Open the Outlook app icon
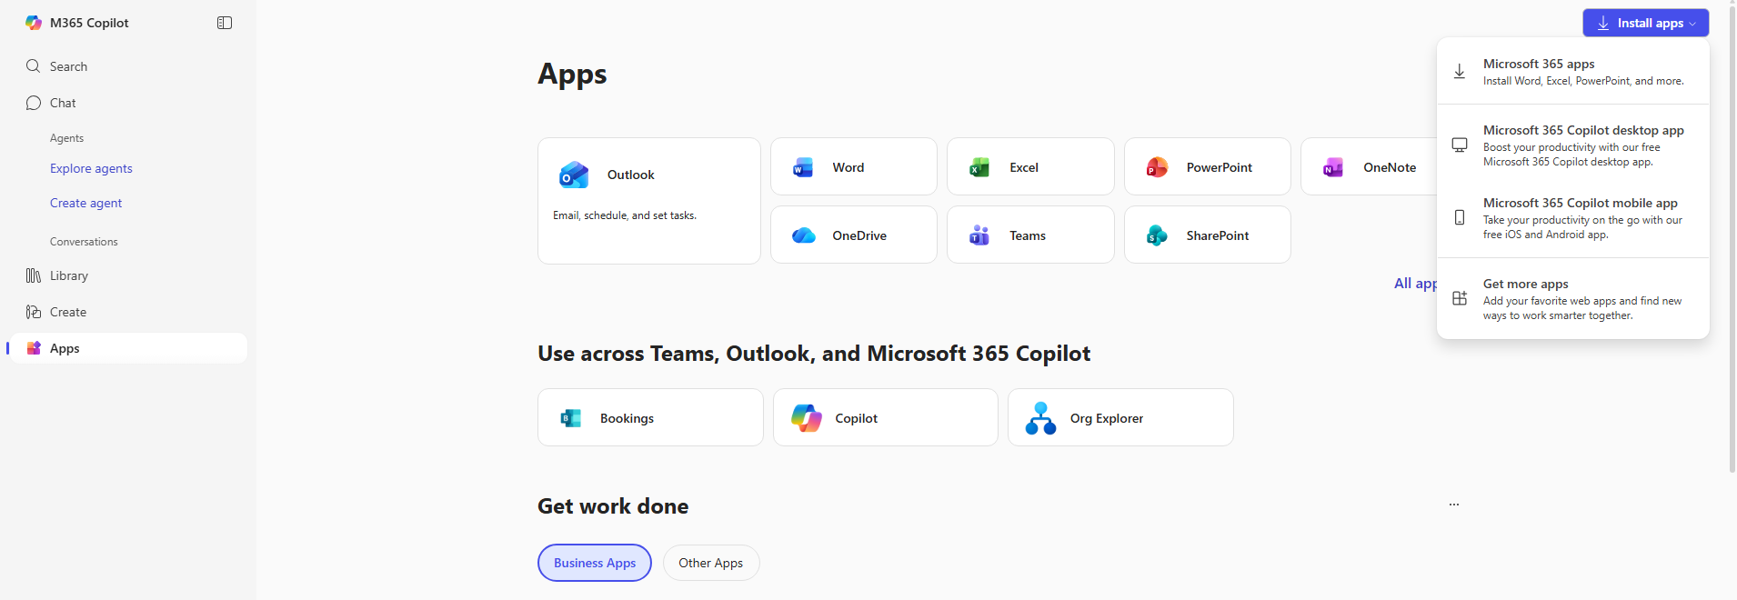 [574, 175]
